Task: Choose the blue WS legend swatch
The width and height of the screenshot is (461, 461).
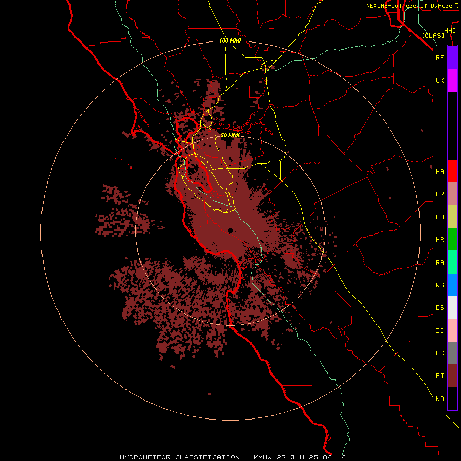Action: pos(452,285)
